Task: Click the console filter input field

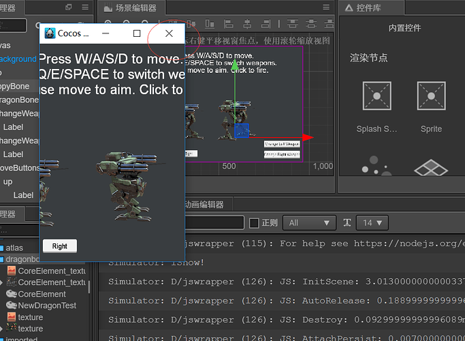Action: (x=214, y=223)
